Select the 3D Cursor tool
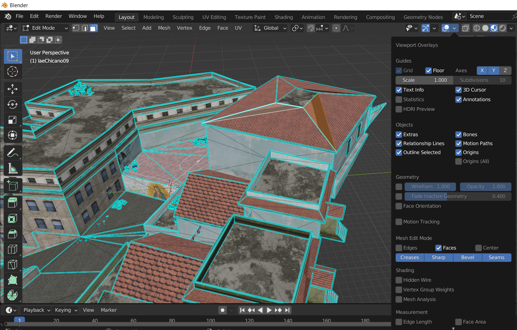 (13, 72)
